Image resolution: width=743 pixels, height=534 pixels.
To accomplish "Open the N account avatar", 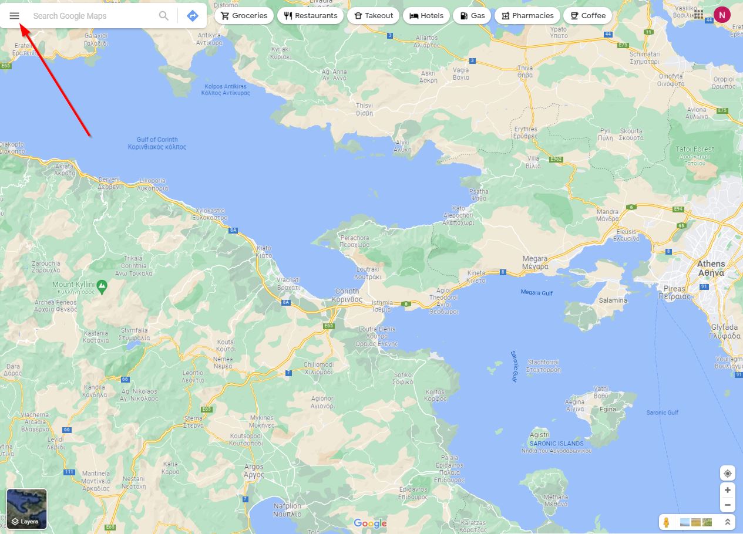I will click(x=722, y=14).
